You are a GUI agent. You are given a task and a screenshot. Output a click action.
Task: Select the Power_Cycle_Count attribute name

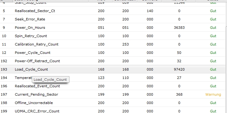[x=32, y=53]
